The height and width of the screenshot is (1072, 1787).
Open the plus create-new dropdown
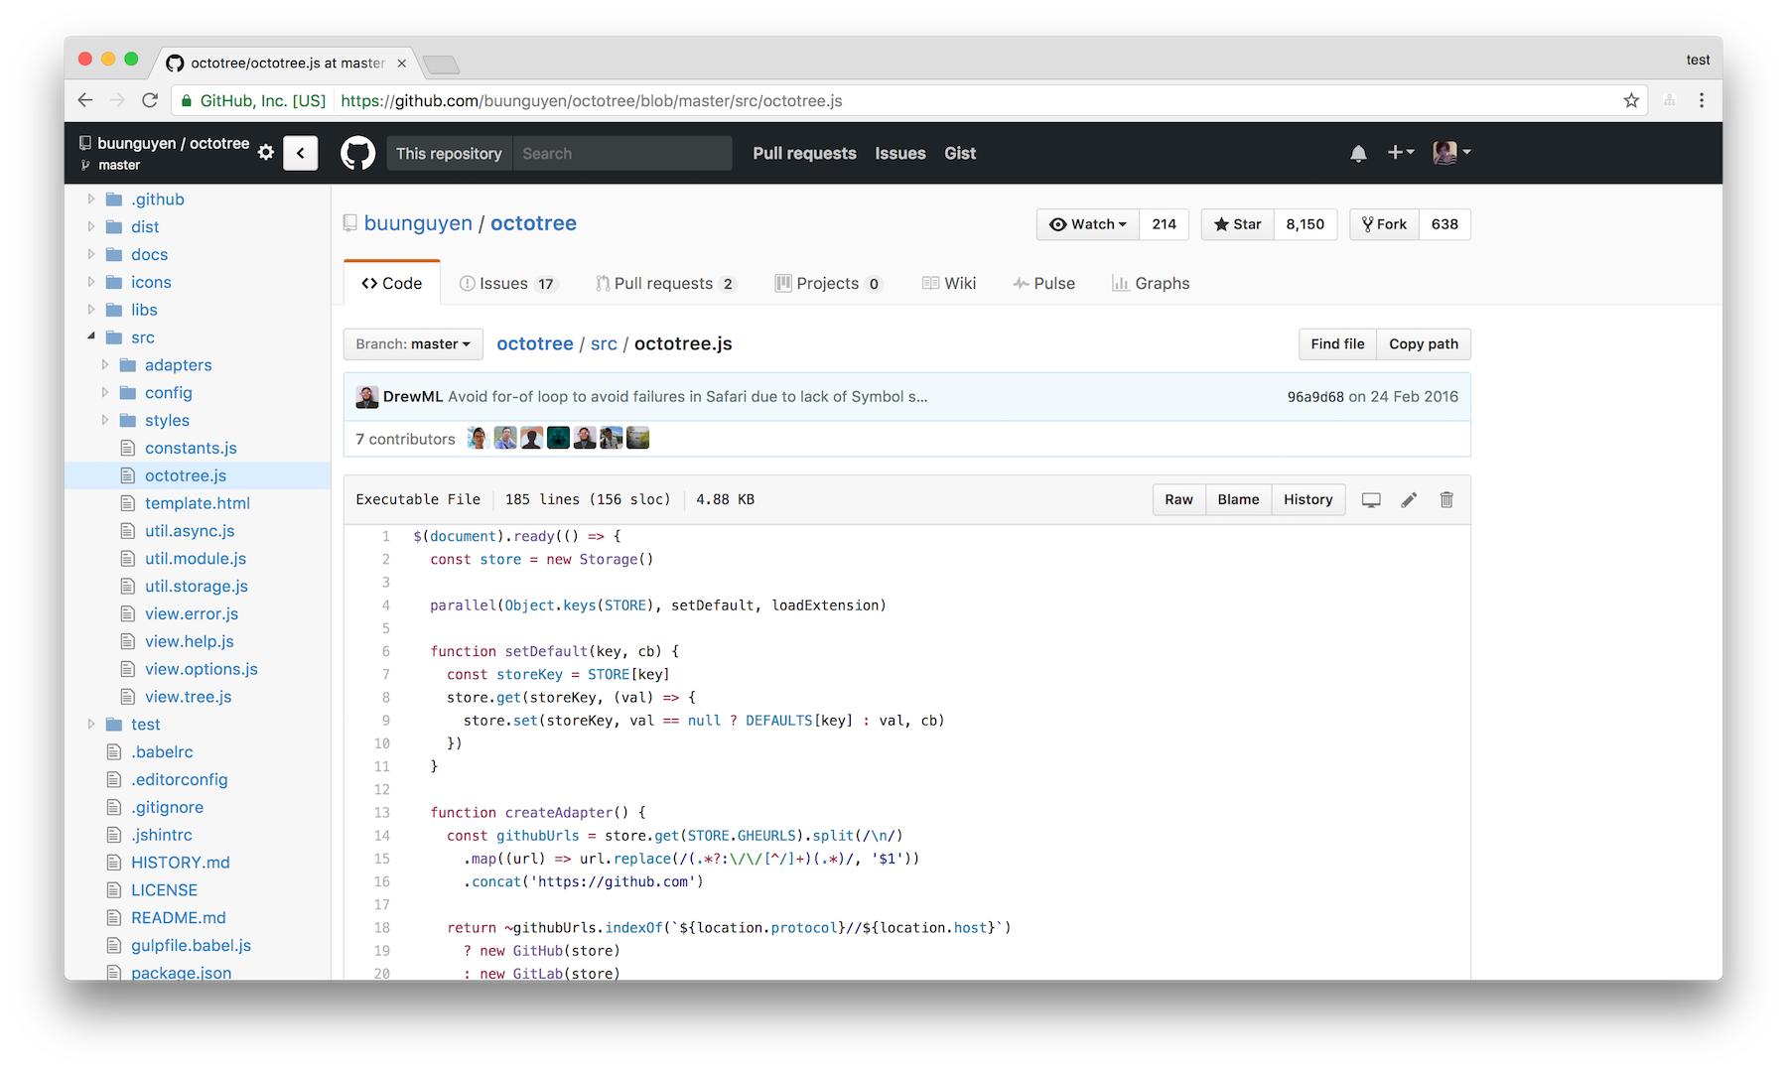[x=1400, y=153]
